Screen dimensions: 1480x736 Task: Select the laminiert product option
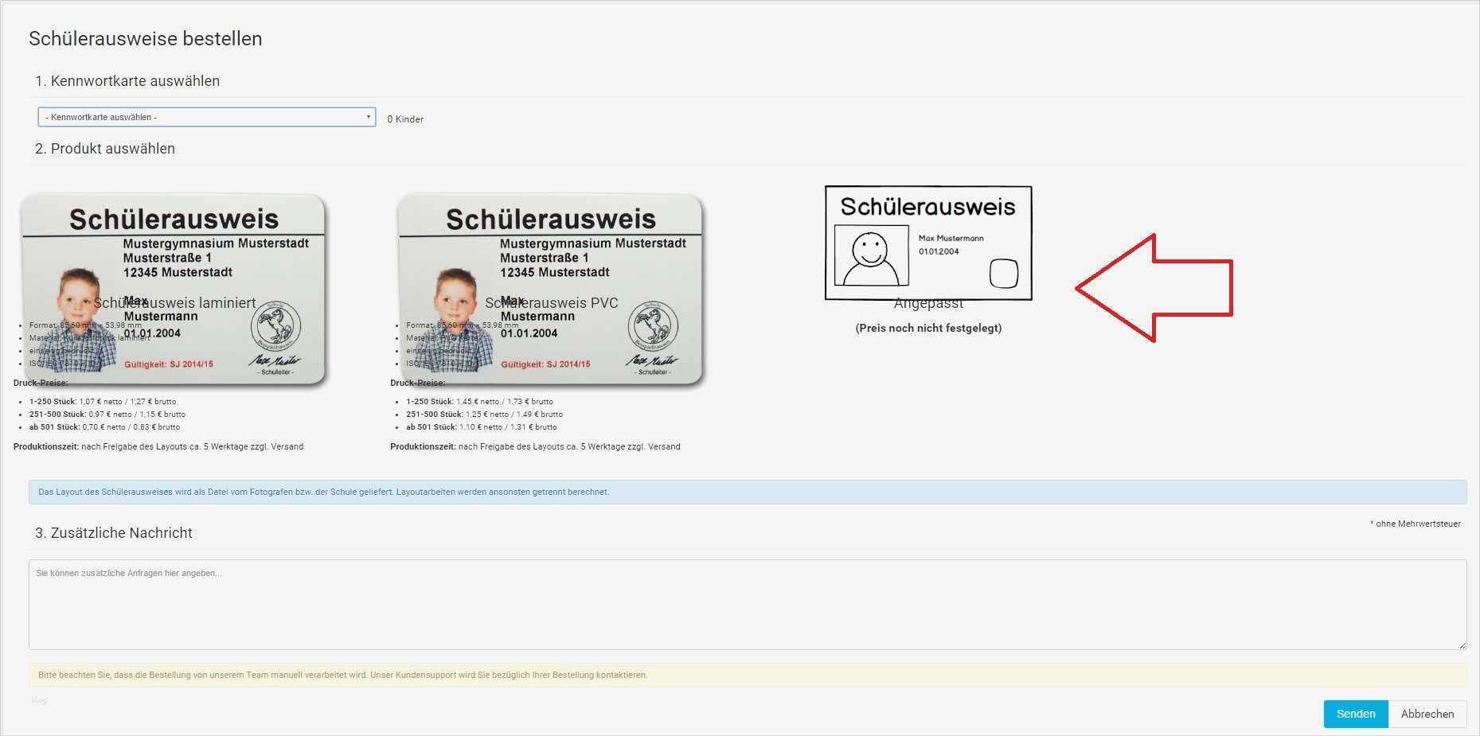coord(174,302)
